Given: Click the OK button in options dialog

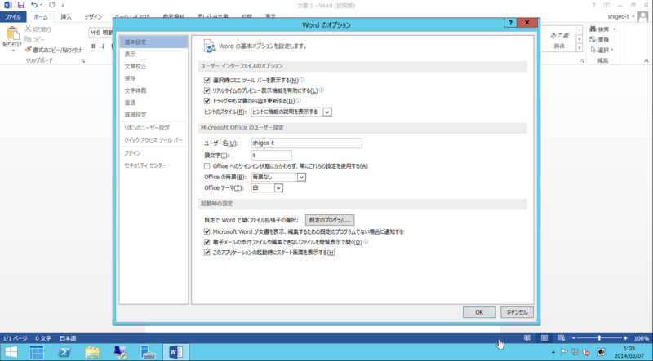Looking at the screenshot, I should click(x=479, y=312).
